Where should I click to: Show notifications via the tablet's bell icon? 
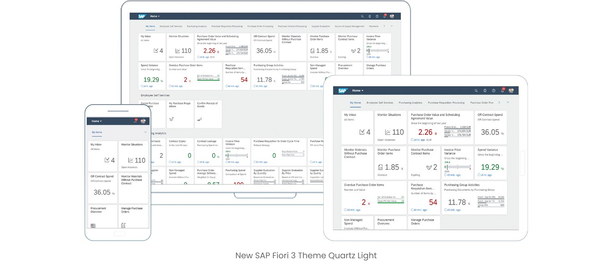[502, 90]
